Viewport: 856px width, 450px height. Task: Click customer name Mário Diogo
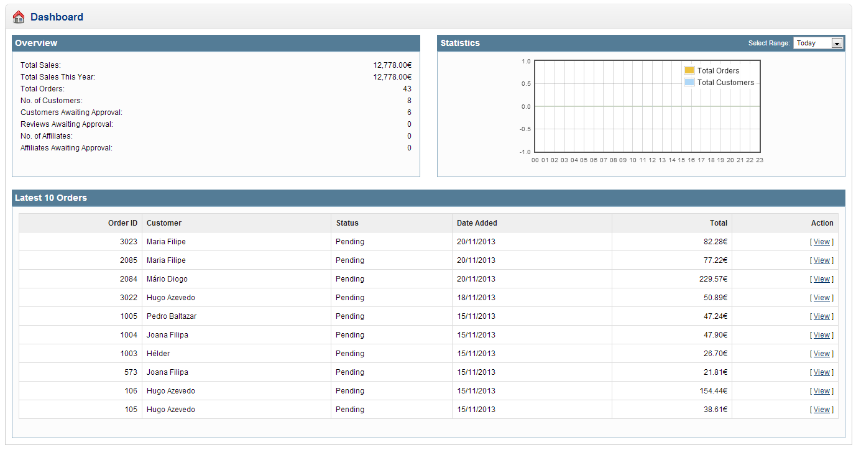click(x=167, y=279)
